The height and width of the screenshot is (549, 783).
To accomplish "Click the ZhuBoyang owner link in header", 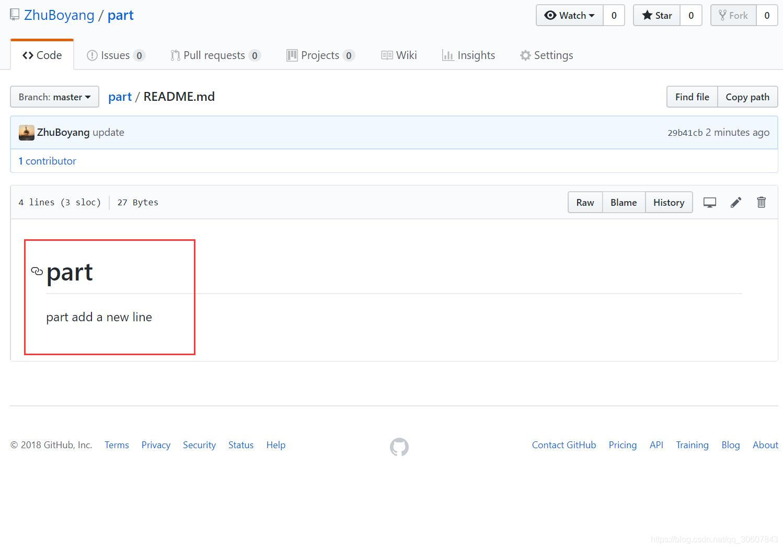I will (59, 15).
